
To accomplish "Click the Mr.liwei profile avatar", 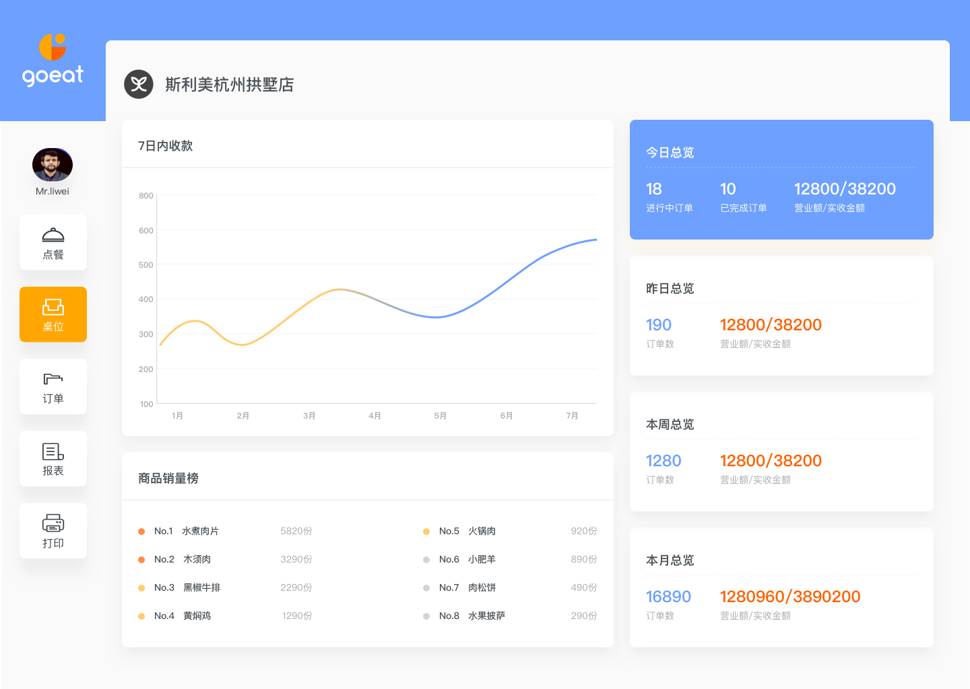I will [53, 165].
